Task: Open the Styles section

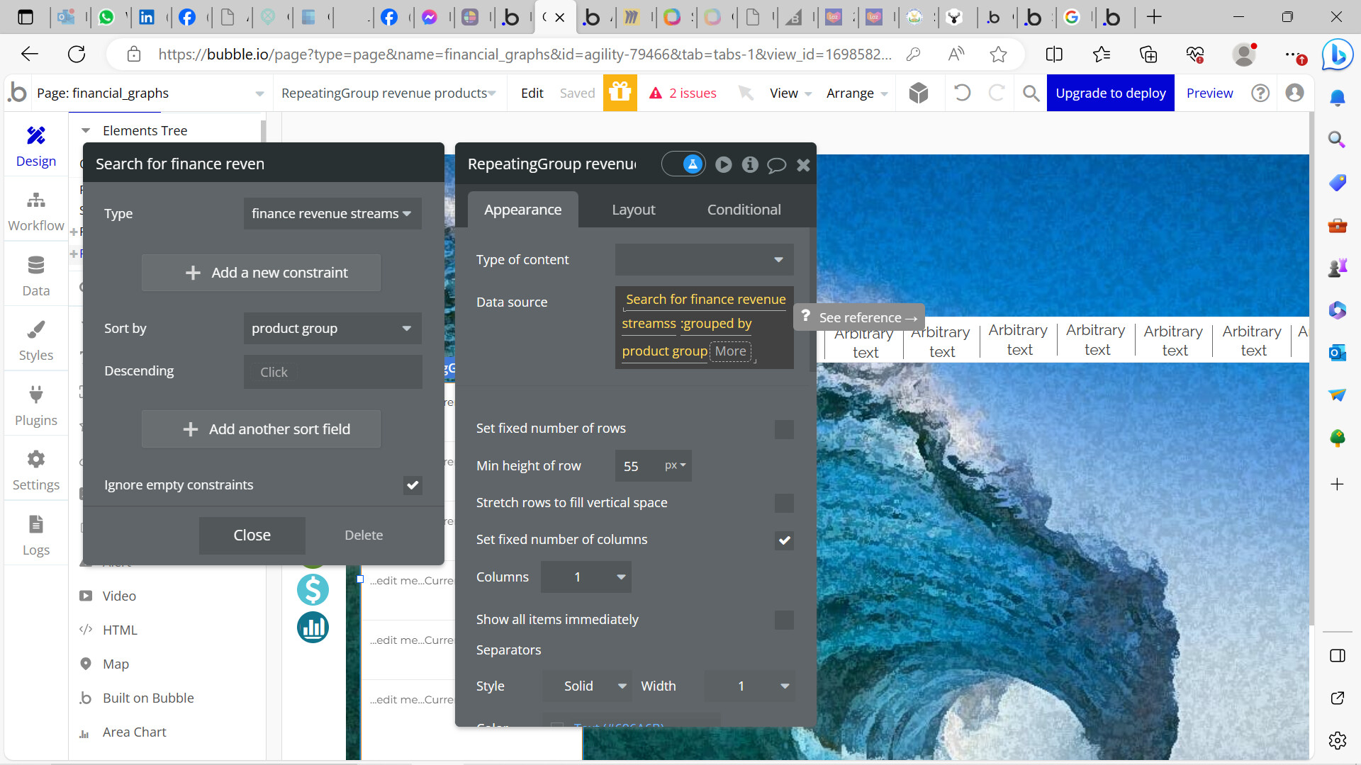Action: coord(35,341)
